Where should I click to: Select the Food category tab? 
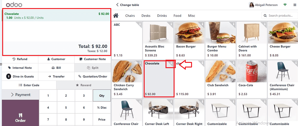177,16
